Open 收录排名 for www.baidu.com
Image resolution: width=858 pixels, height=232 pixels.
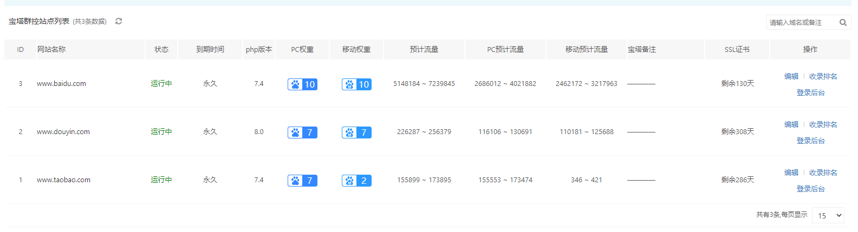click(823, 76)
